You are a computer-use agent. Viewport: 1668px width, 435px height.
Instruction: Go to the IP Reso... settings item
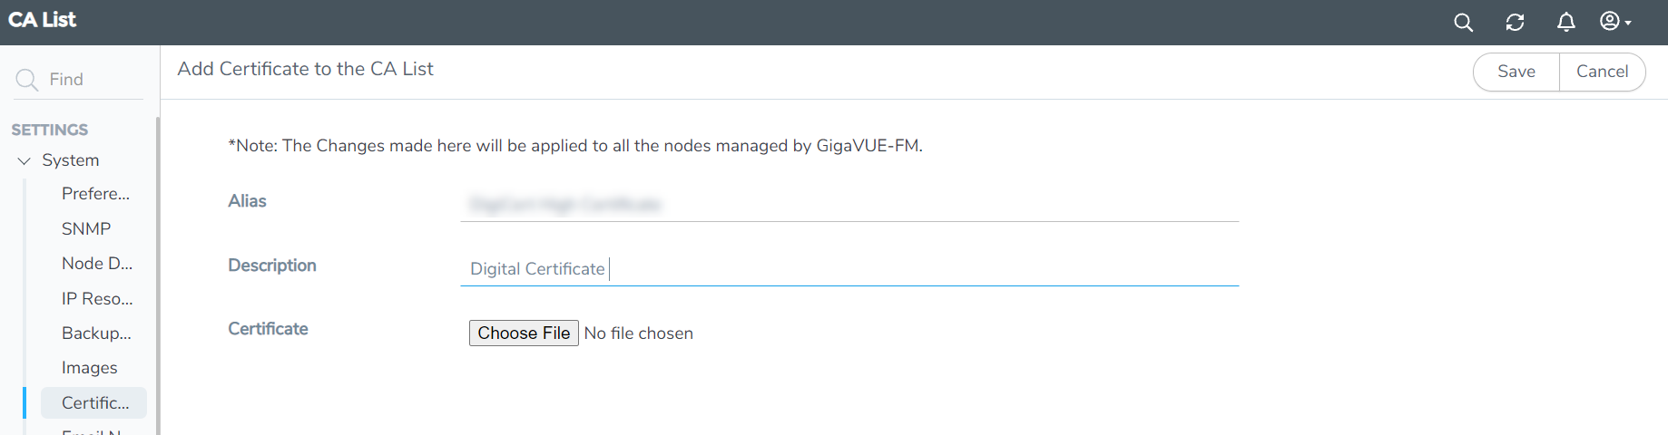pyautogui.click(x=96, y=299)
